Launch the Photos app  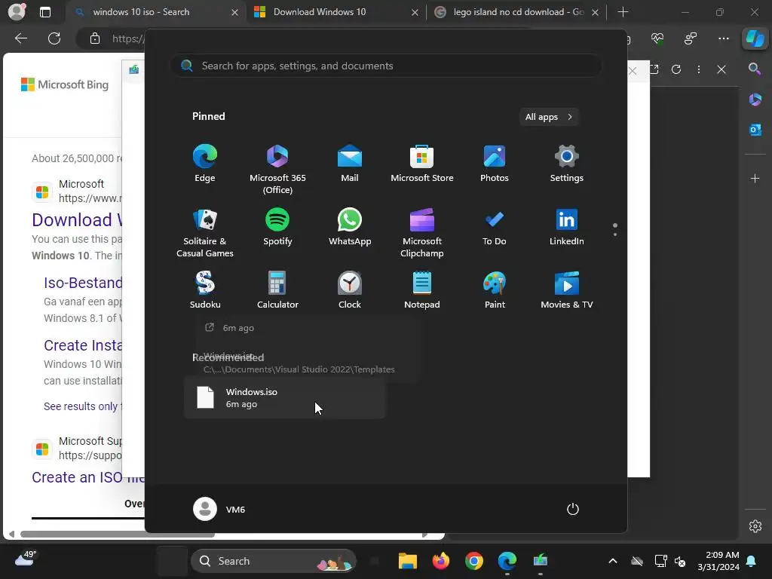click(x=495, y=164)
